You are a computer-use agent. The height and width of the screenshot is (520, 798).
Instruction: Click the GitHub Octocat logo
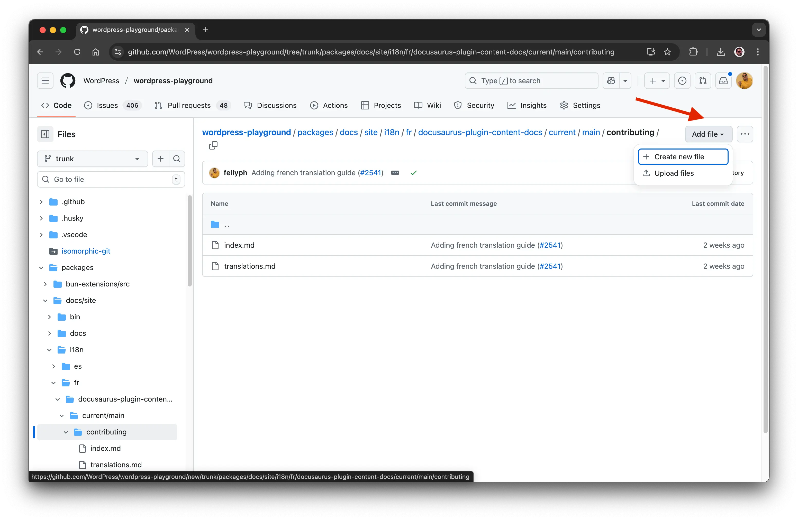tap(68, 81)
